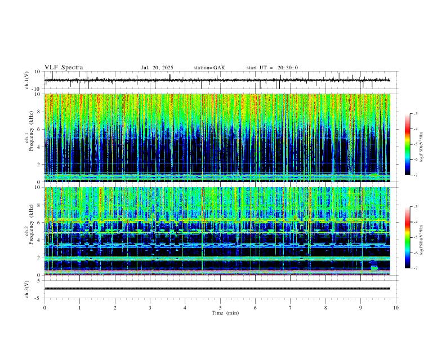This screenshot has width=446, height=345.
Task: Click the "5" tick on Time axis
Action: click(x=220, y=308)
